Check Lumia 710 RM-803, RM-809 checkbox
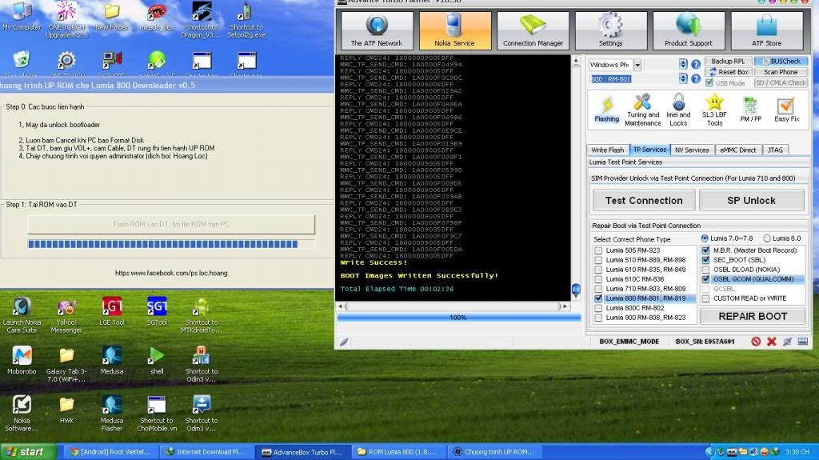819x460 pixels. pyautogui.click(x=598, y=289)
